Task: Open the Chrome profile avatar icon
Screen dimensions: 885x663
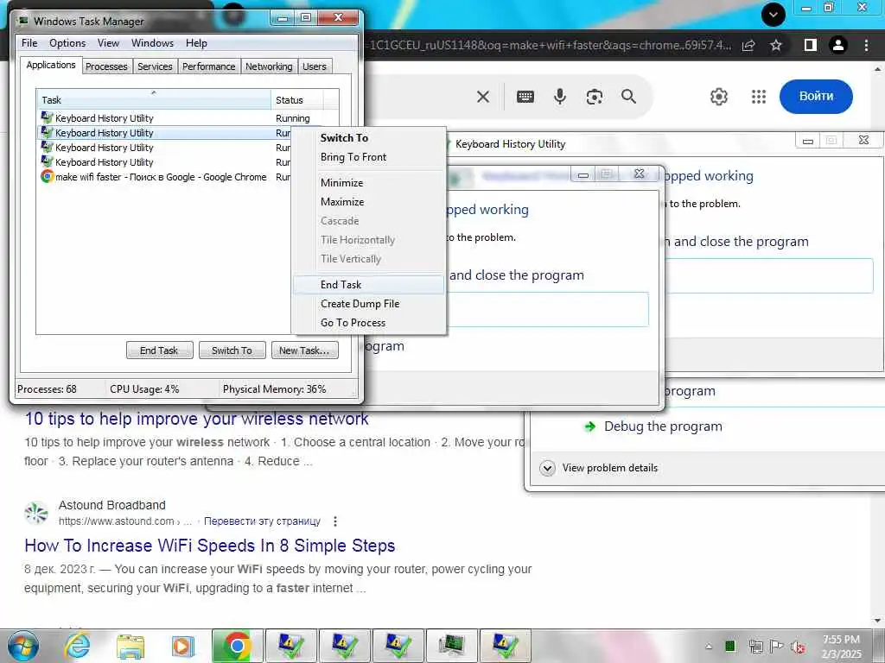Action: click(838, 45)
